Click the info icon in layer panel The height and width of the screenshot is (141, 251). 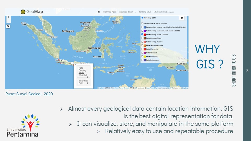pyautogui.click(x=182, y=18)
